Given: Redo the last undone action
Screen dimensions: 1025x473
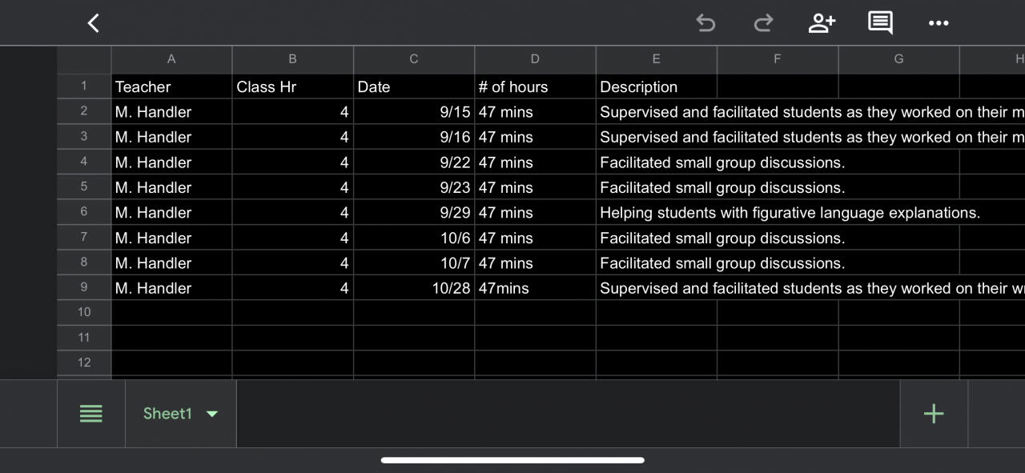Looking at the screenshot, I should click(763, 23).
